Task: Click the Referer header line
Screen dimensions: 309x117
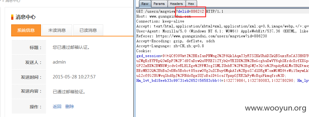Action: point(202,36)
